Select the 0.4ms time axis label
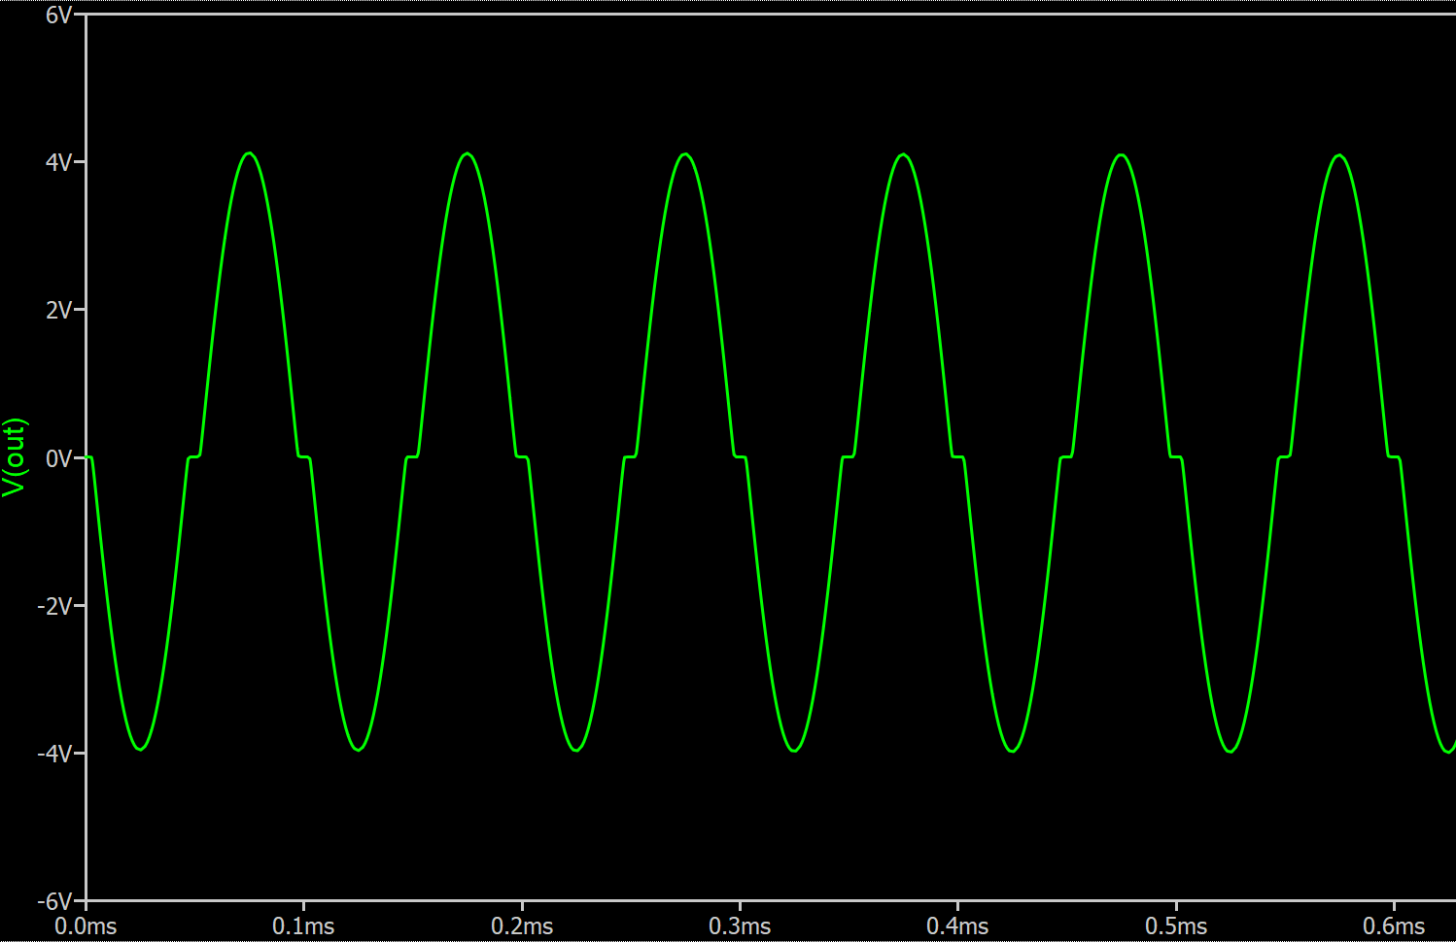 [957, 926]
